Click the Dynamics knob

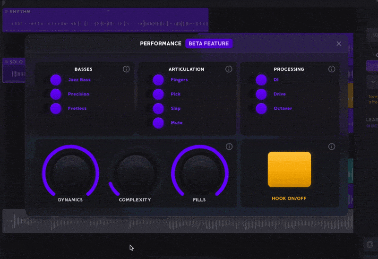[70, 173]
